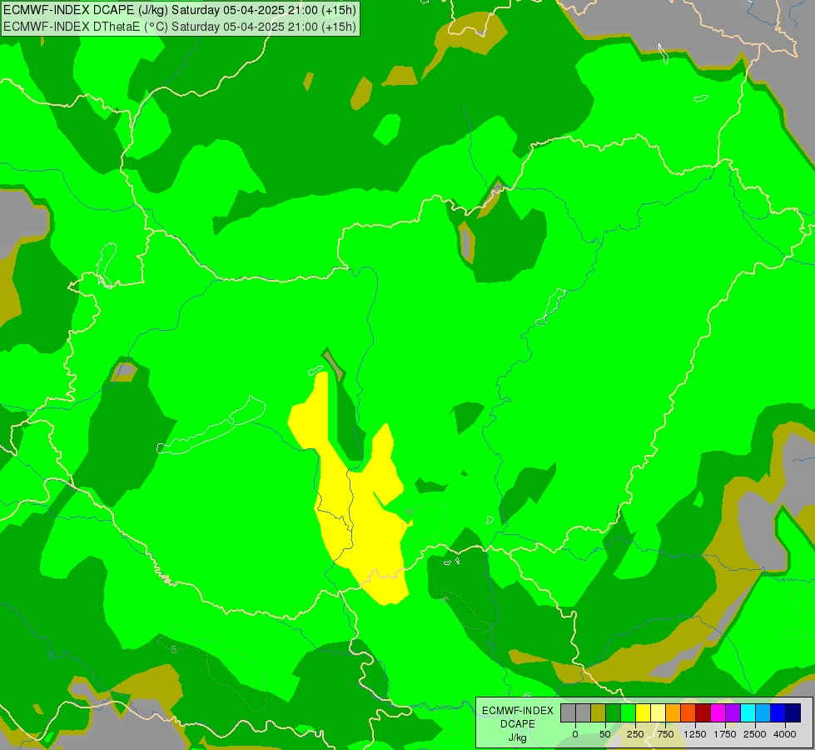Select the cyan legend swatch
Viewport: 815px width, 750px height.
pyautogui.click(x=748, y=713)
